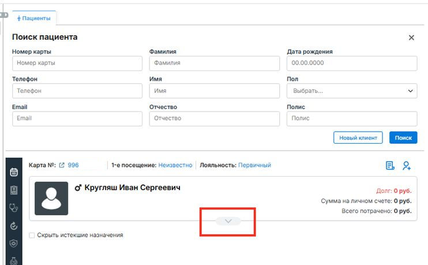Switch to the 'Пациенты' tab
The width and height of the screenshot is (428, 265).
click(34, 18)
